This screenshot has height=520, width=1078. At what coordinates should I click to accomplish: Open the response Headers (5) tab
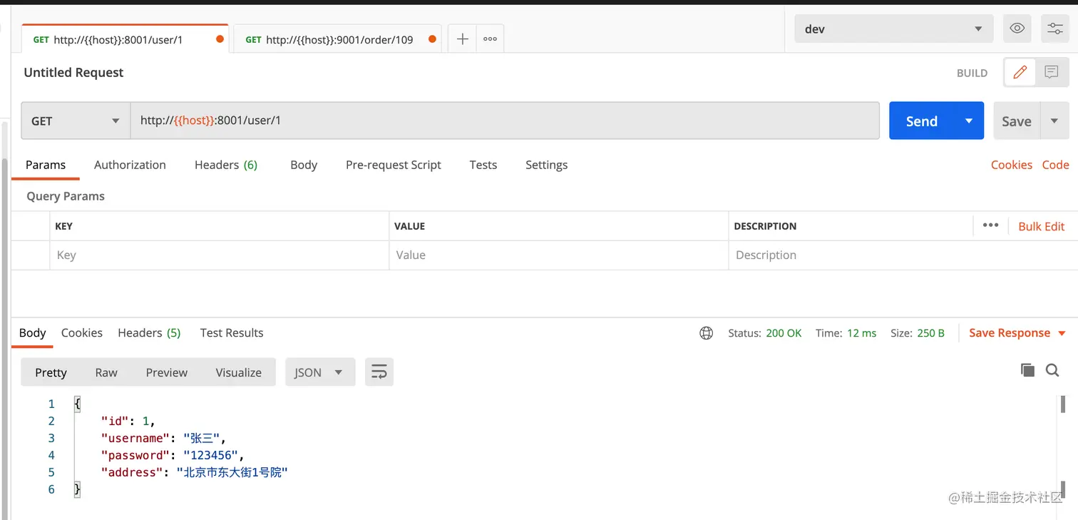(149, 333)
